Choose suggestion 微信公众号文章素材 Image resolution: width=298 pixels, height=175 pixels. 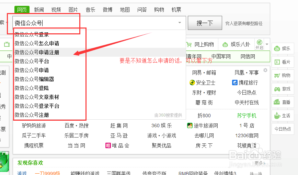[x=100, y=97]
